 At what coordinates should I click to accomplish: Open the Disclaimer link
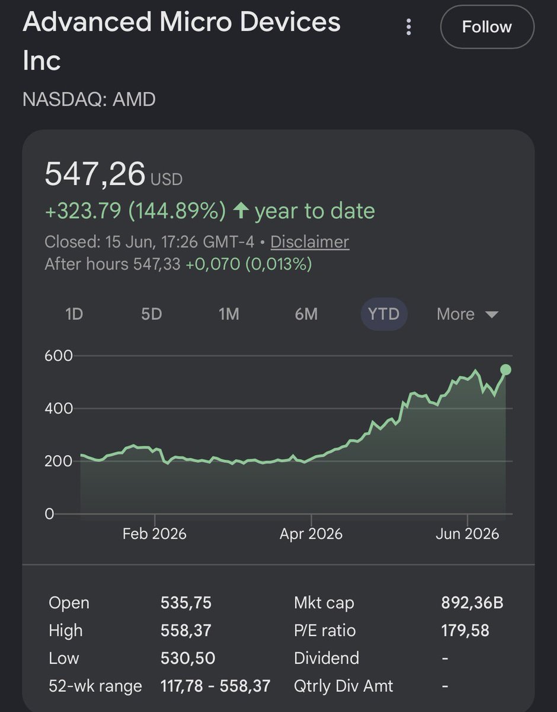pos(310,241)
